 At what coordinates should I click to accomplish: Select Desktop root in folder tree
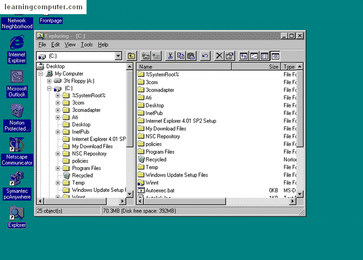pyautogui.click(x=56, y=66)
